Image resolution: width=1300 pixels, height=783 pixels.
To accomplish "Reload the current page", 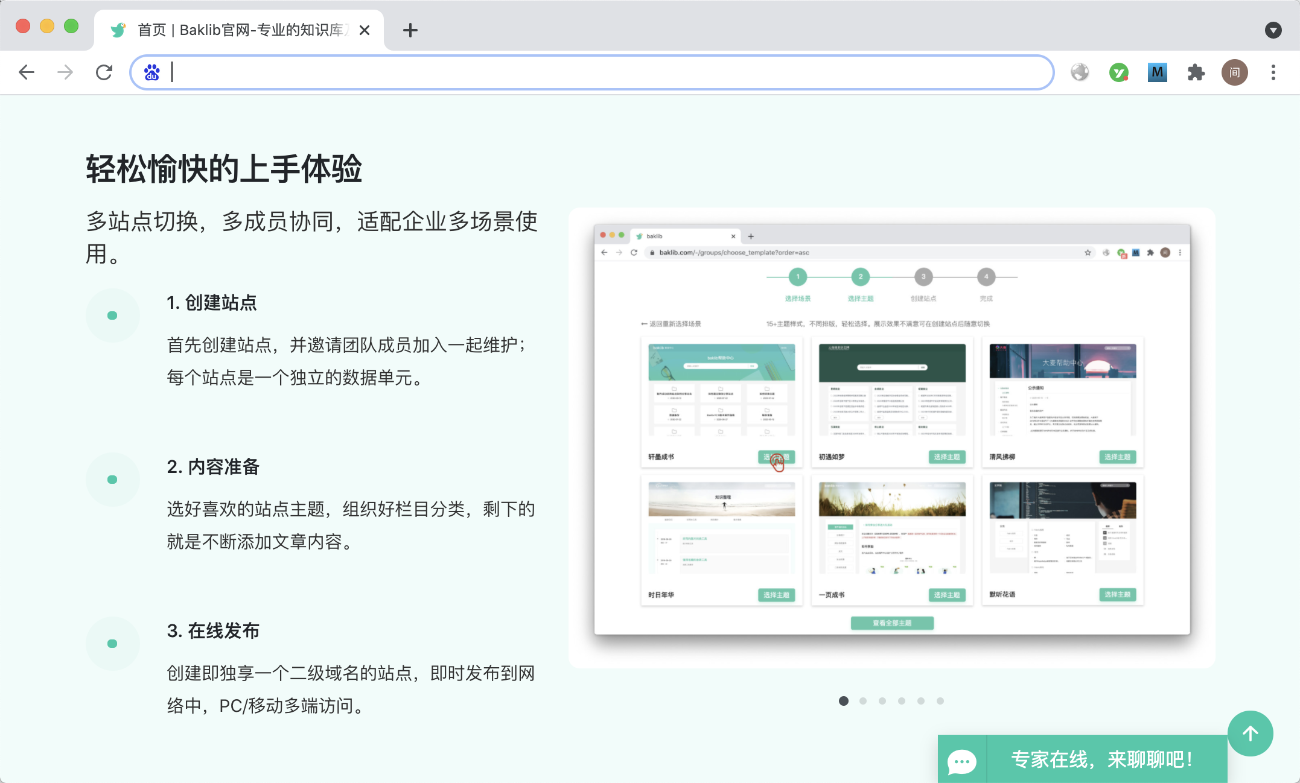I will [104, 72].
